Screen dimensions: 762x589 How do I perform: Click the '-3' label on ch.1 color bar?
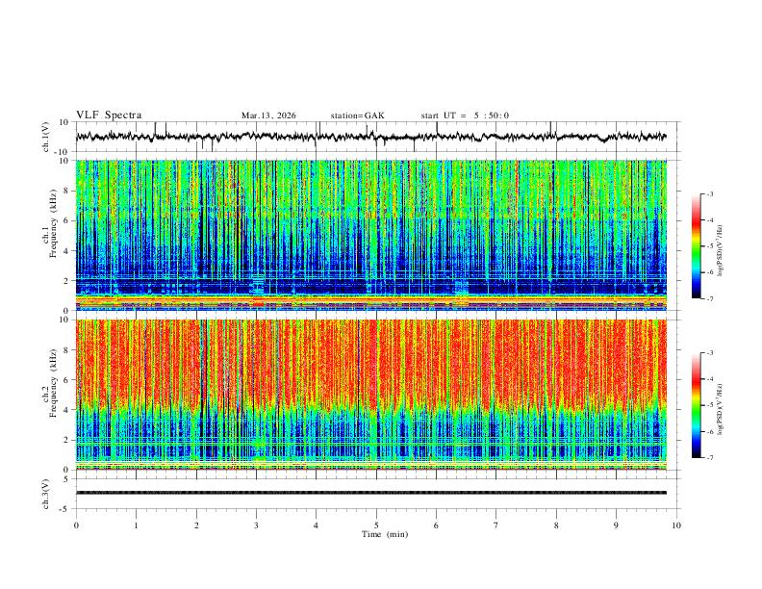click(x=710, y=193)
